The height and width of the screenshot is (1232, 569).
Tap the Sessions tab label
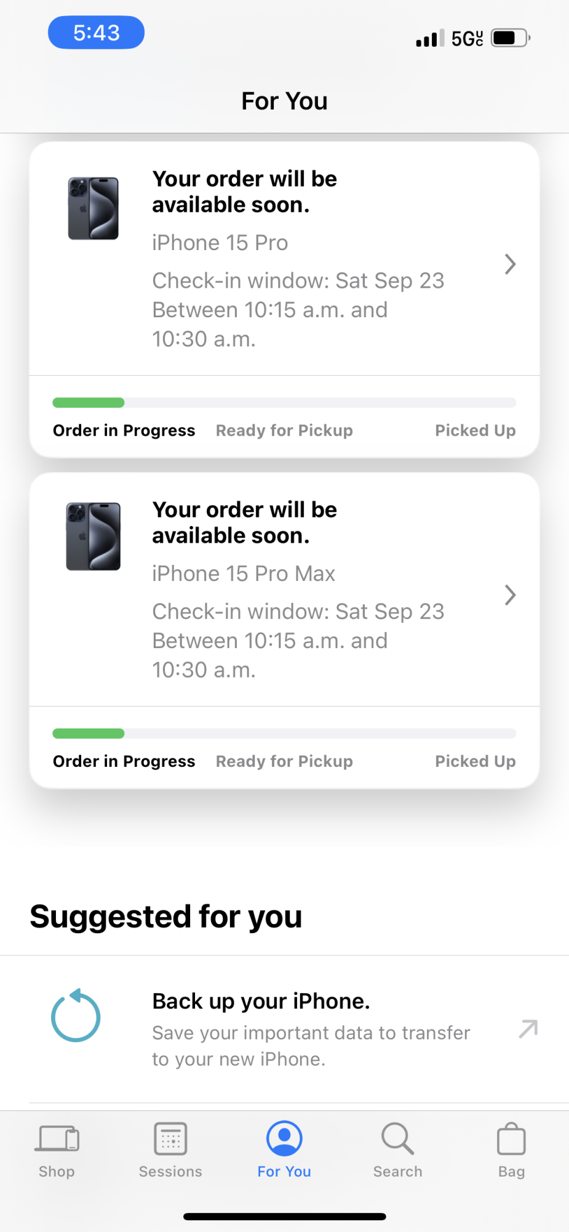click(170, 1172)
